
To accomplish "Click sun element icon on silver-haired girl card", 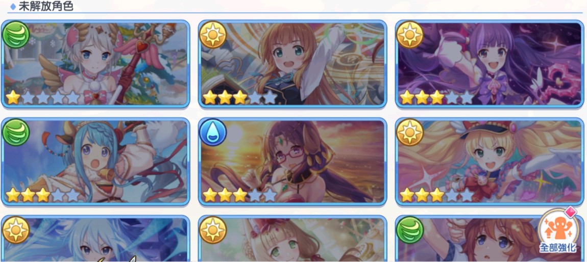I will point(16,230).
